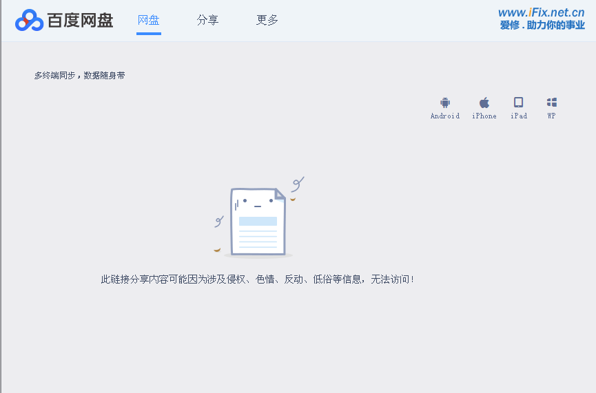
Task: Click the swirl decoration above document's right corner
Action: tap(298, 184)
